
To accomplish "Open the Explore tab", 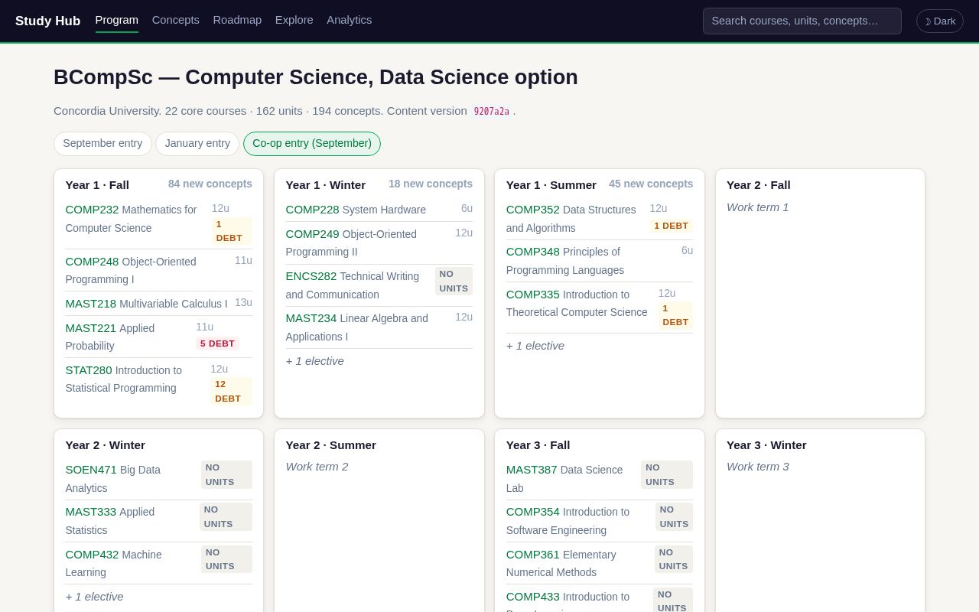I will [294, 20].
